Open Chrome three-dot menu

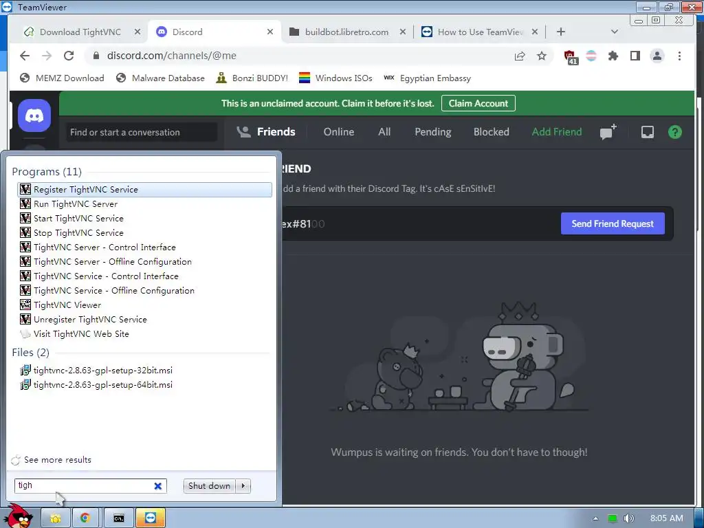(x=679, y=56)
